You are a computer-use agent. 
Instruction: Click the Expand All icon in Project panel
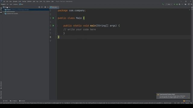tap(42, 7)
